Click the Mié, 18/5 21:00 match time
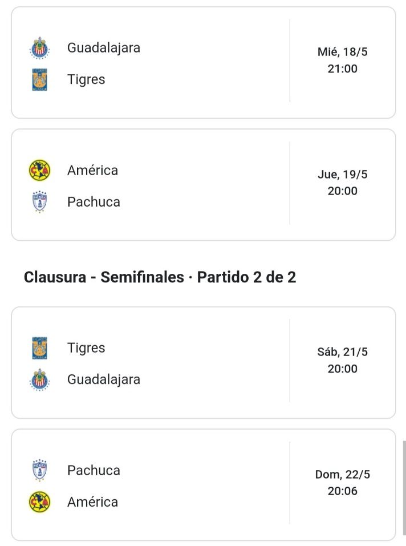The image size is (406, 546). pyautogui.click(x=342, y=60)
